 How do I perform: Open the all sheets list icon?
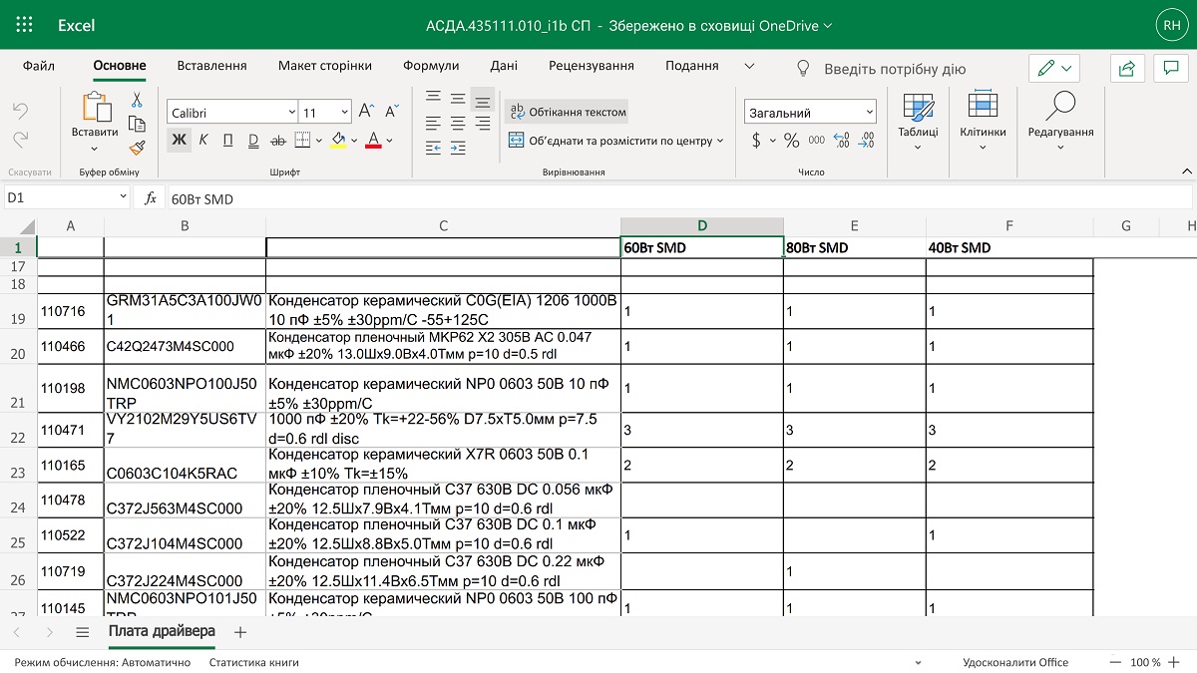[83, 632]
